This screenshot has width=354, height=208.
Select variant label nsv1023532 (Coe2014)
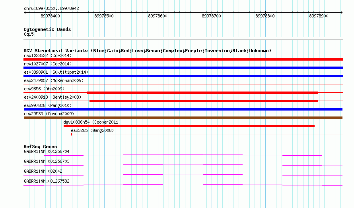pyautogui.click(x=48, y=55)
